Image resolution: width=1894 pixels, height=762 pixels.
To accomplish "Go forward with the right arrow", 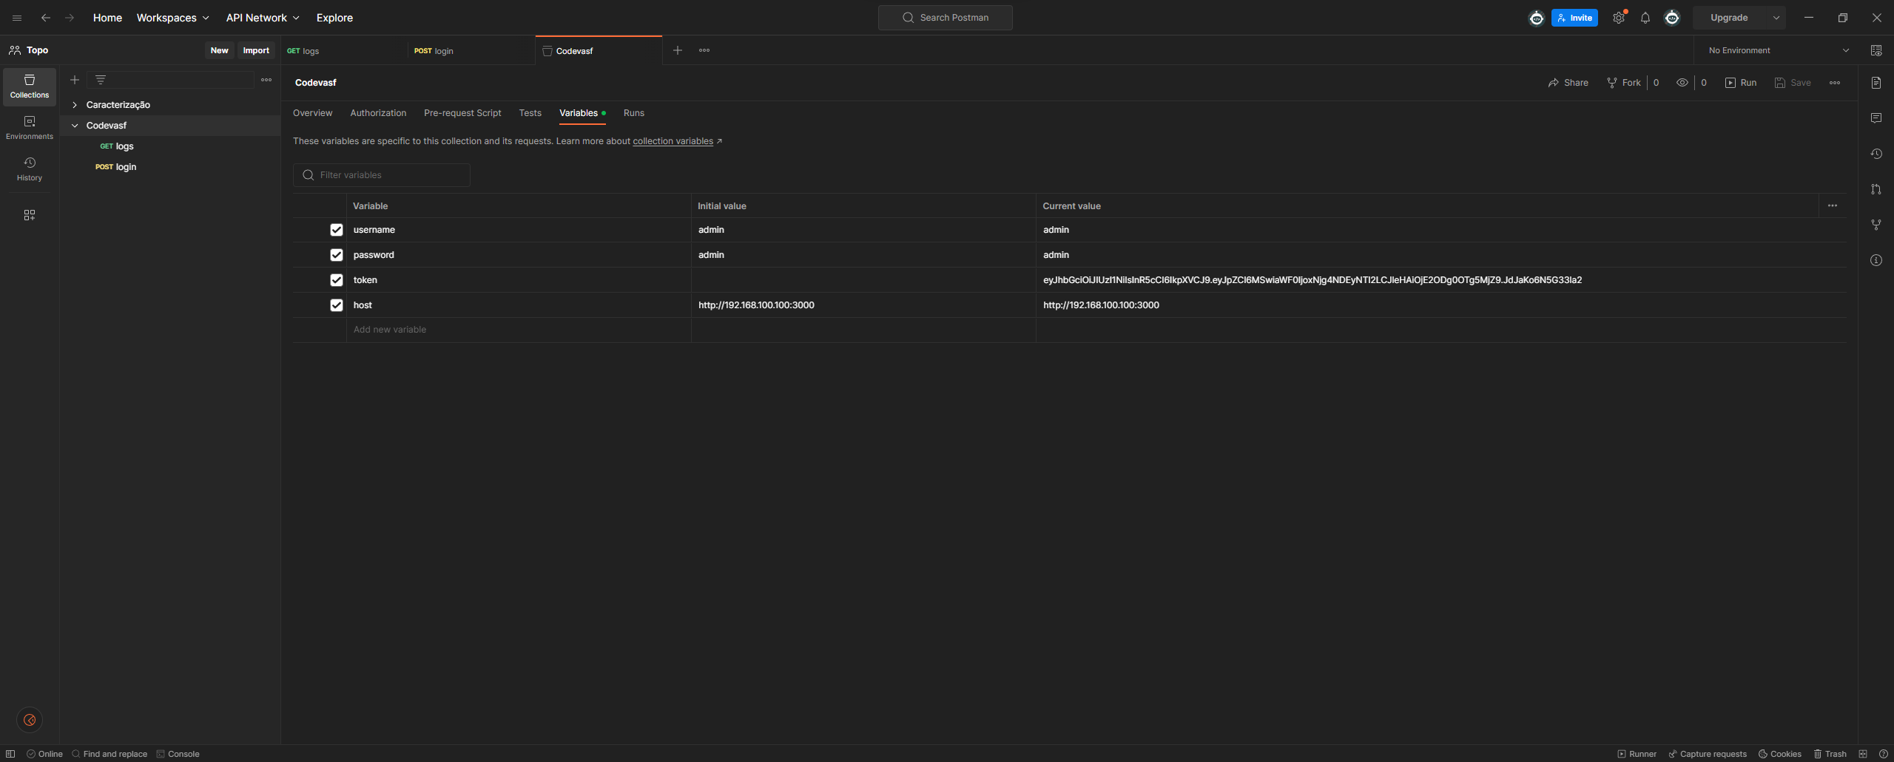I will [x=70, y=18].
